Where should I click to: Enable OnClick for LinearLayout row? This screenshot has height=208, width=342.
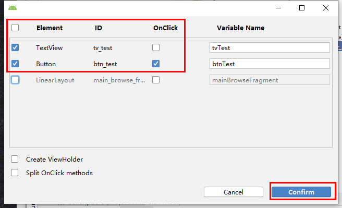[156, 80]
